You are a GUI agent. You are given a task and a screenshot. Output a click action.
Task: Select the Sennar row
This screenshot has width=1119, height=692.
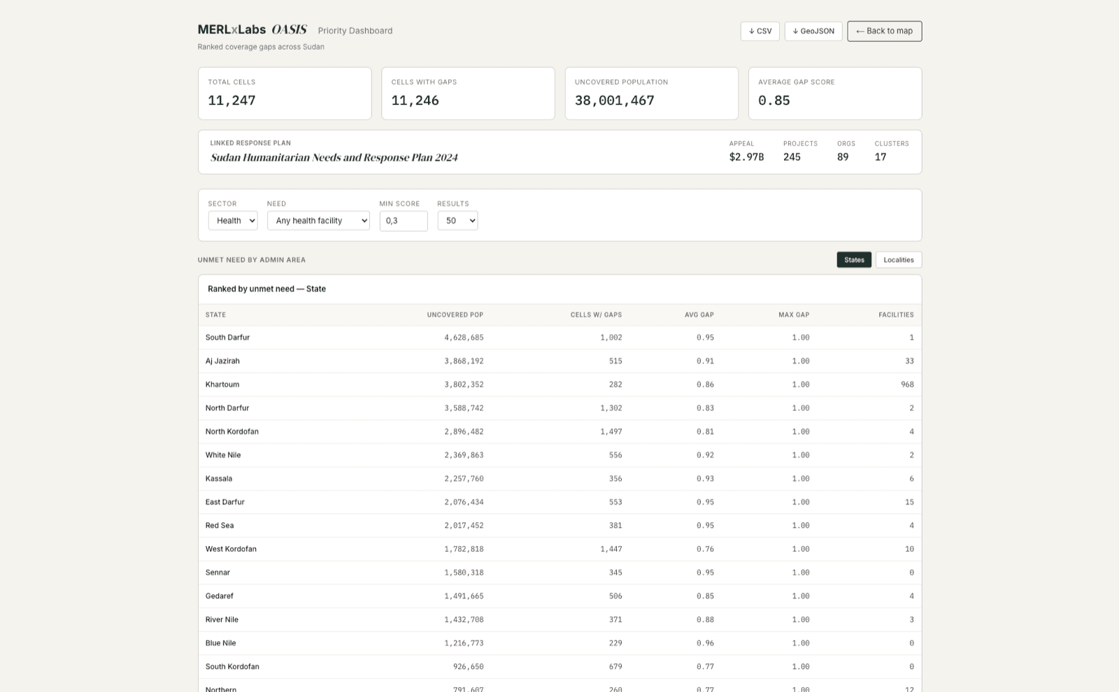click(x=559, y=572)
